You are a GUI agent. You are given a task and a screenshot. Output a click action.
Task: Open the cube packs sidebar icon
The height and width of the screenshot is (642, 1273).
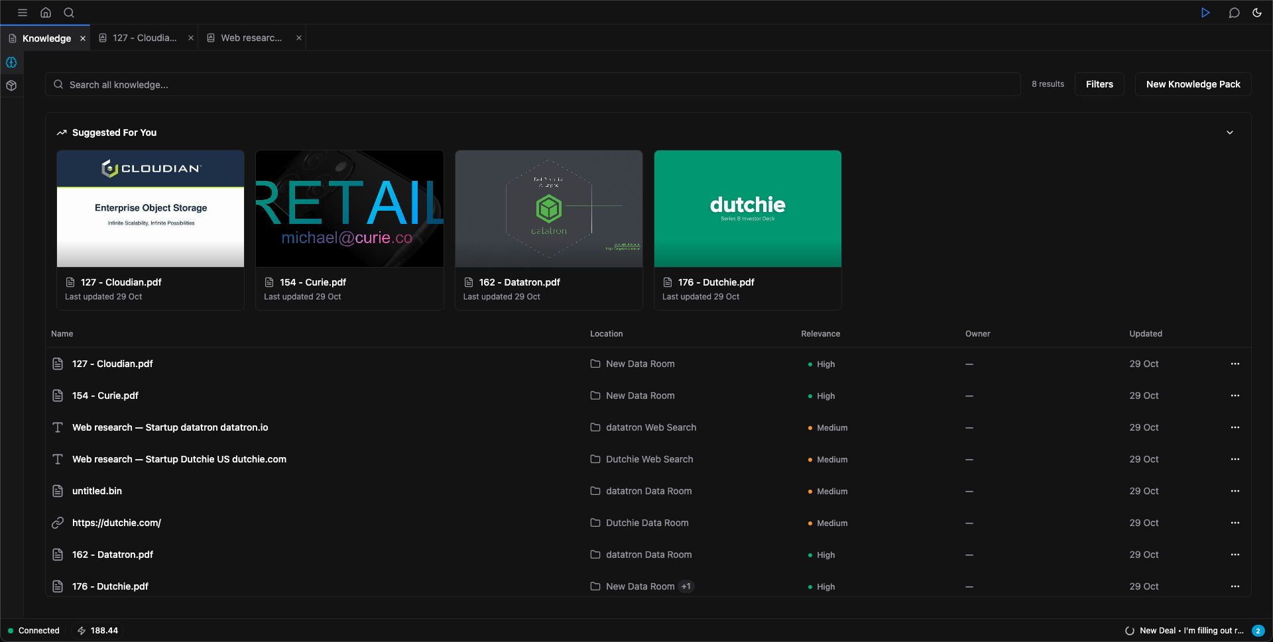click(11, 85)
